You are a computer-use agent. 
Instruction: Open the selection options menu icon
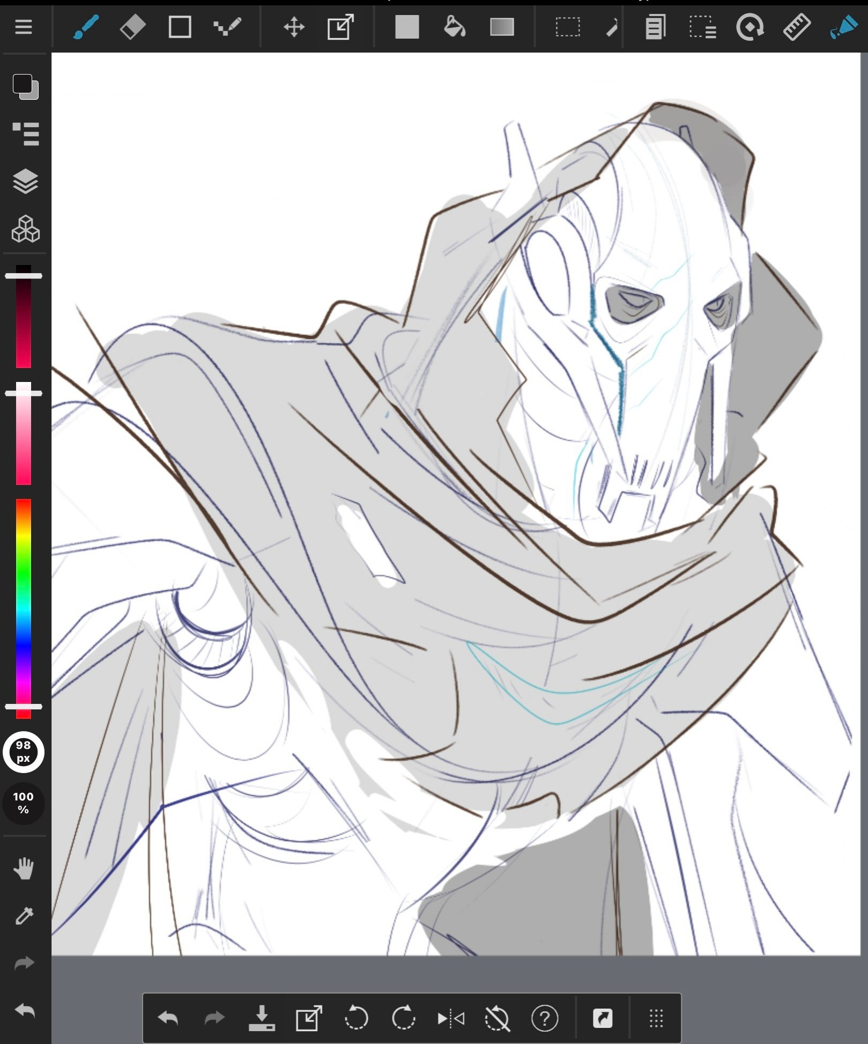point(702,27)
